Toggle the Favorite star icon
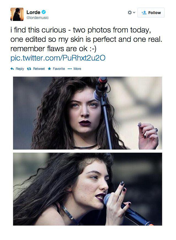The width and height of the screenshot is (176, 240). pos(49,69)
